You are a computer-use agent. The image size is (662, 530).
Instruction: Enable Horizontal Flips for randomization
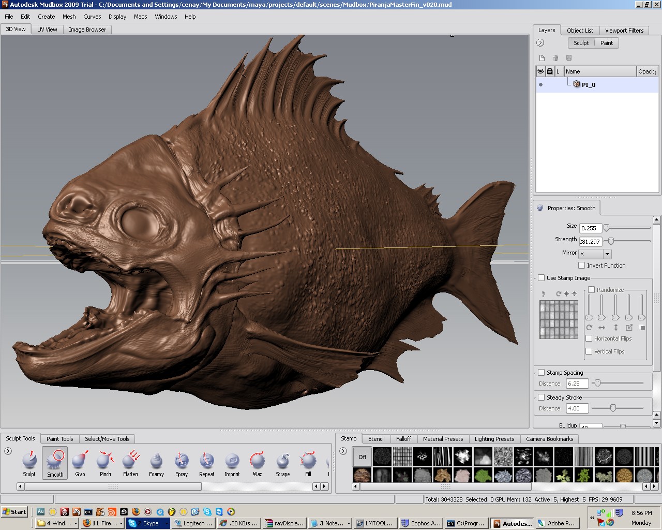589,338
